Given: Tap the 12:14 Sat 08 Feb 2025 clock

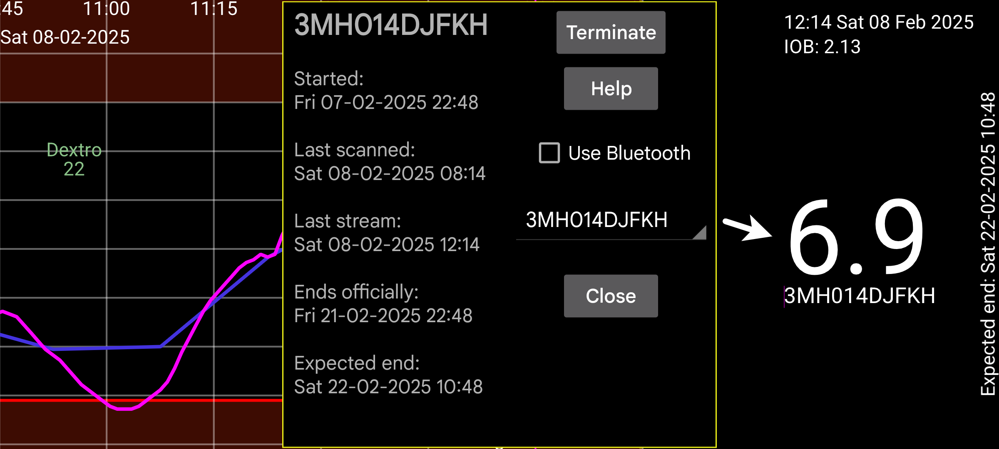Looking at the screenshot, I should (879, 22).
